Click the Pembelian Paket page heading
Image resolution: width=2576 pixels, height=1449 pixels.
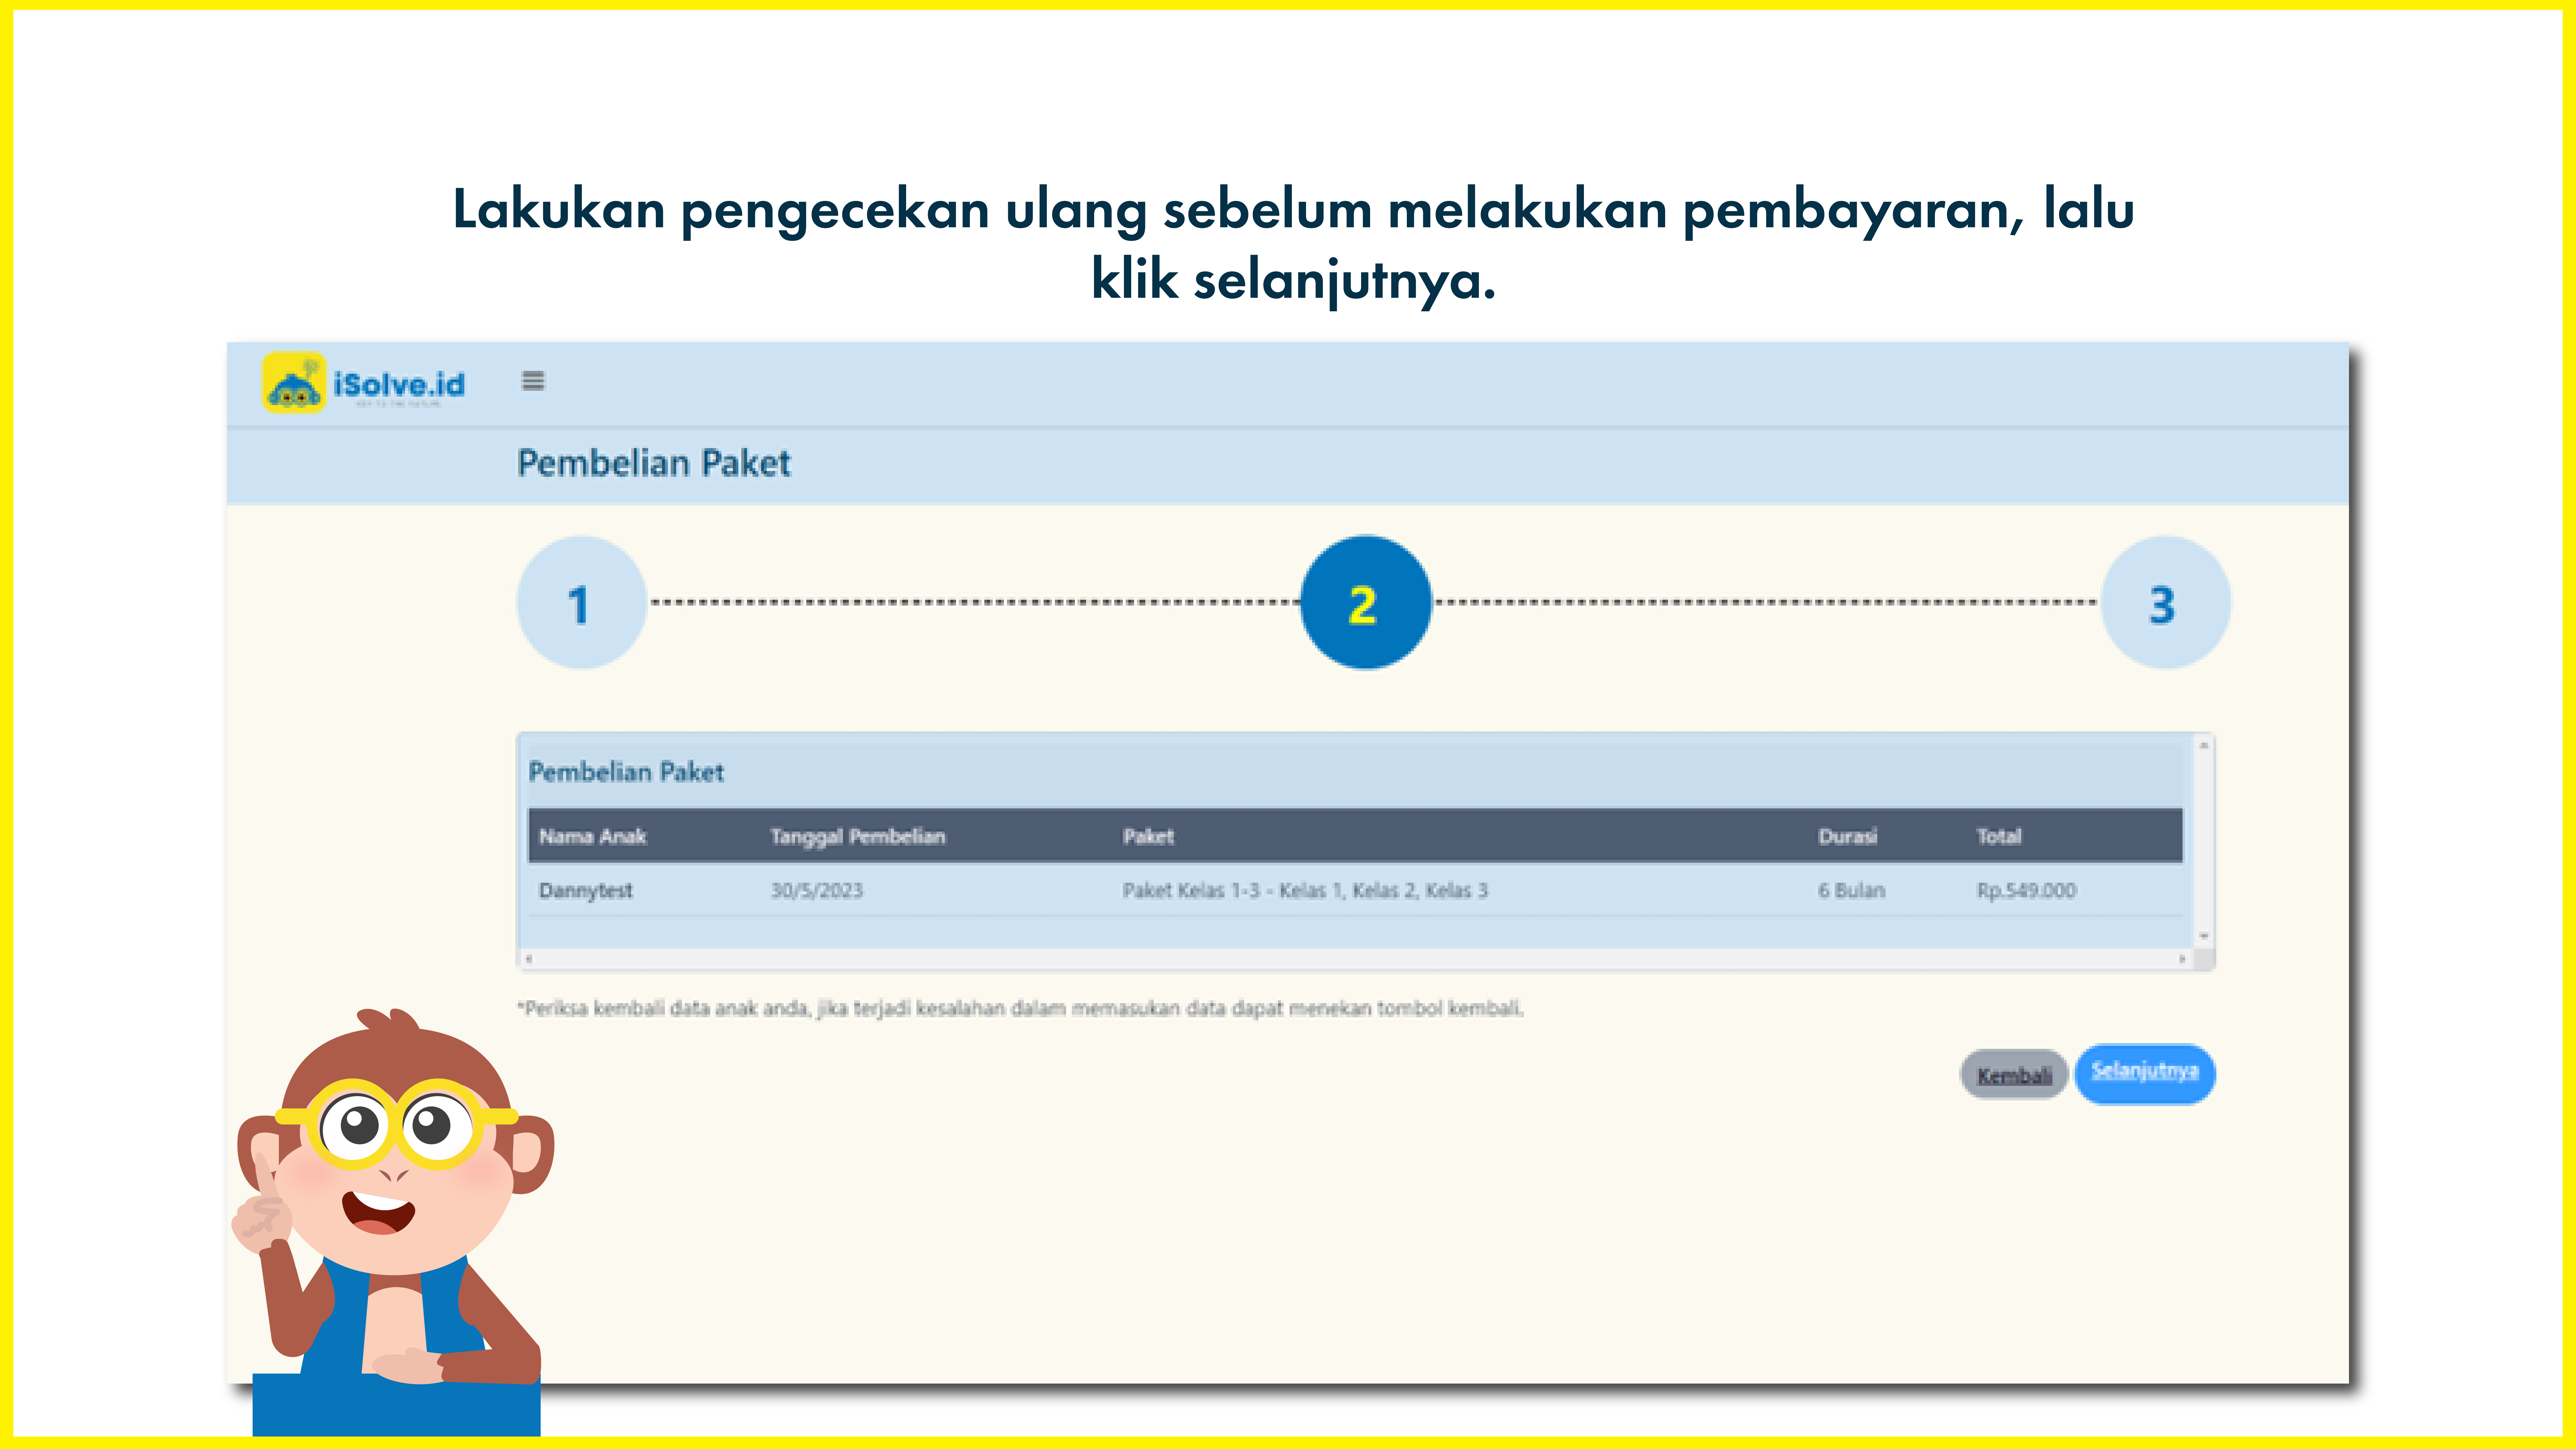pyautogui.click(x=654, y=464)
